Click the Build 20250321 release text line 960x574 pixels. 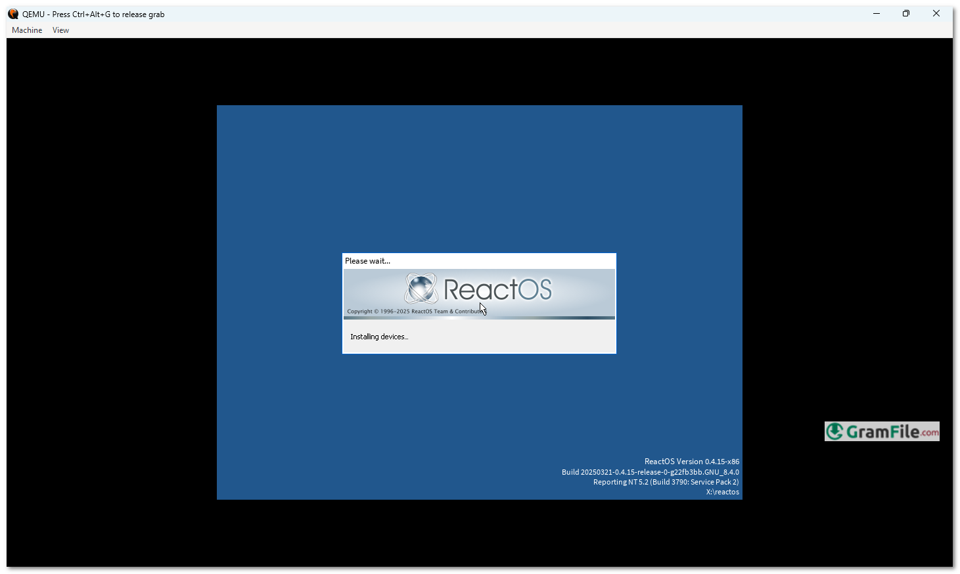click(x=651, y=472)
